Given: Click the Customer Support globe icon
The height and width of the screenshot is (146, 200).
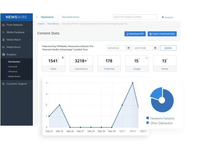Looking at the screenshot, I should point(3,84).
